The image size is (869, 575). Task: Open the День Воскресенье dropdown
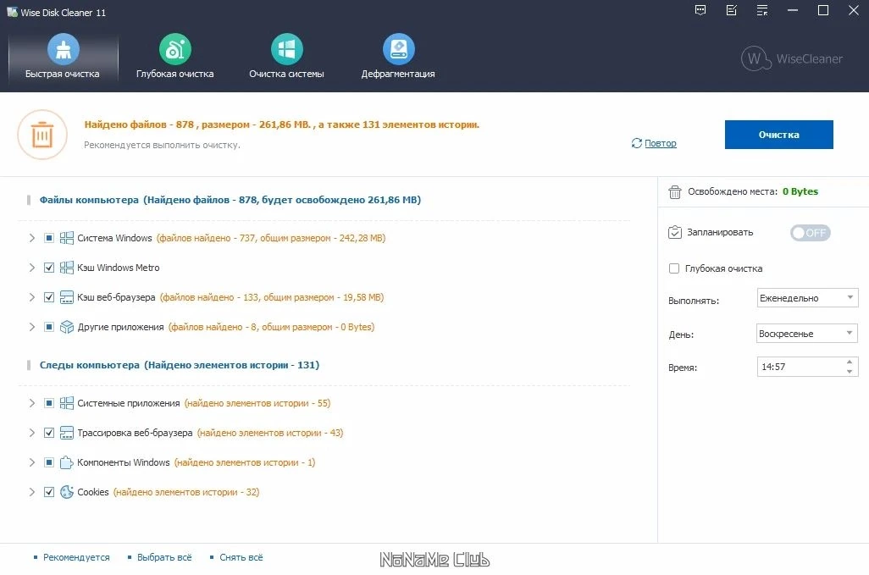pyautogui.click(x=807, y=334)
